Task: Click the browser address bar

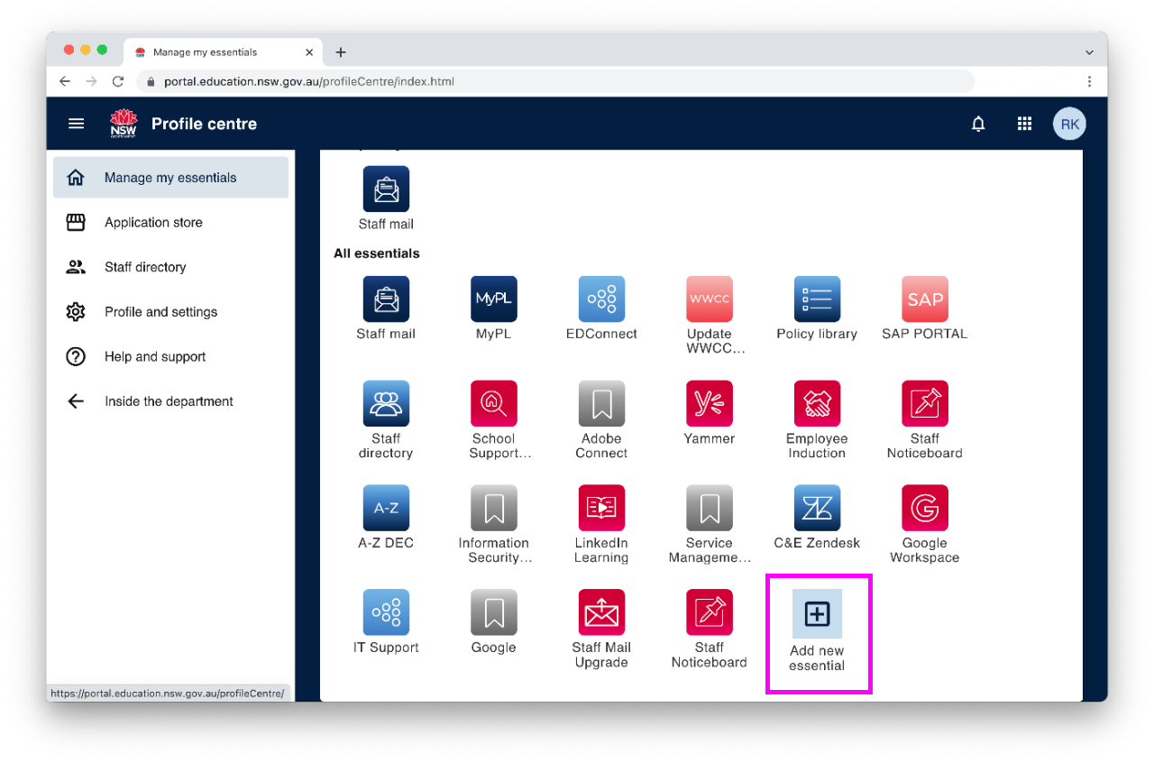Action: tap(555, 81)
